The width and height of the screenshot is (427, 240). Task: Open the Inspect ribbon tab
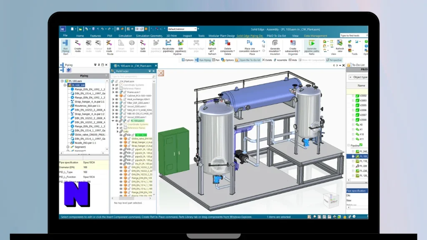187,36
